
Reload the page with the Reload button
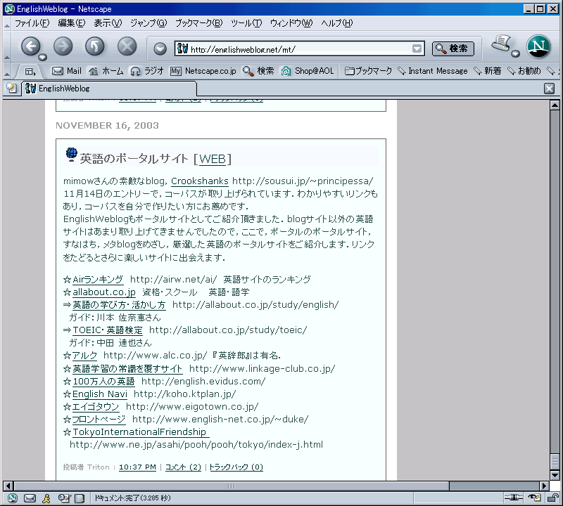(95, 46)
